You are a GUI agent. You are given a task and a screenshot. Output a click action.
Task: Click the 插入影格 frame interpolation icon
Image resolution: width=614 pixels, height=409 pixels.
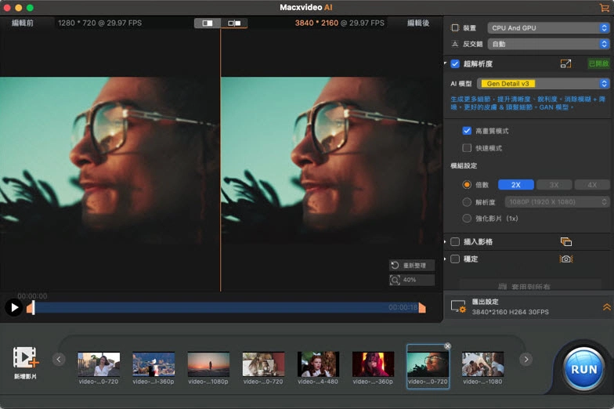coord(565,242)
